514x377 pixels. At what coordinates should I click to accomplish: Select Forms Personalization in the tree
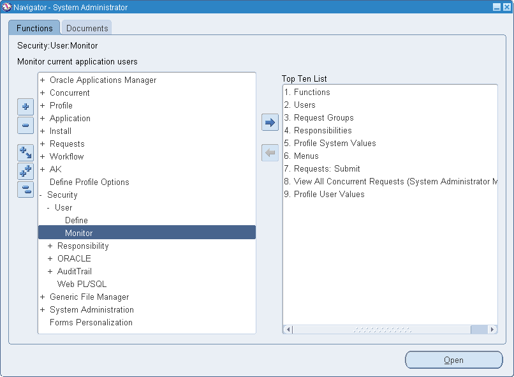[91, 323]
